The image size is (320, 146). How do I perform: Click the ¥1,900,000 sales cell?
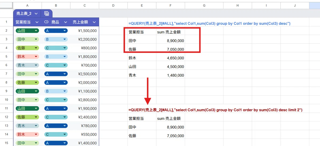pos(85,108)
